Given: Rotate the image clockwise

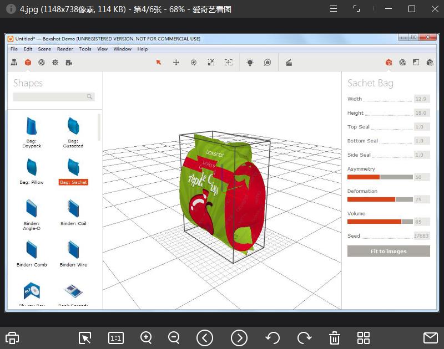Looking at the screenshot, I should (x=304, y=338).
